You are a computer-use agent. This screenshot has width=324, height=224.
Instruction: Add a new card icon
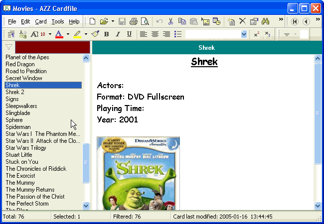coord(231,21)
